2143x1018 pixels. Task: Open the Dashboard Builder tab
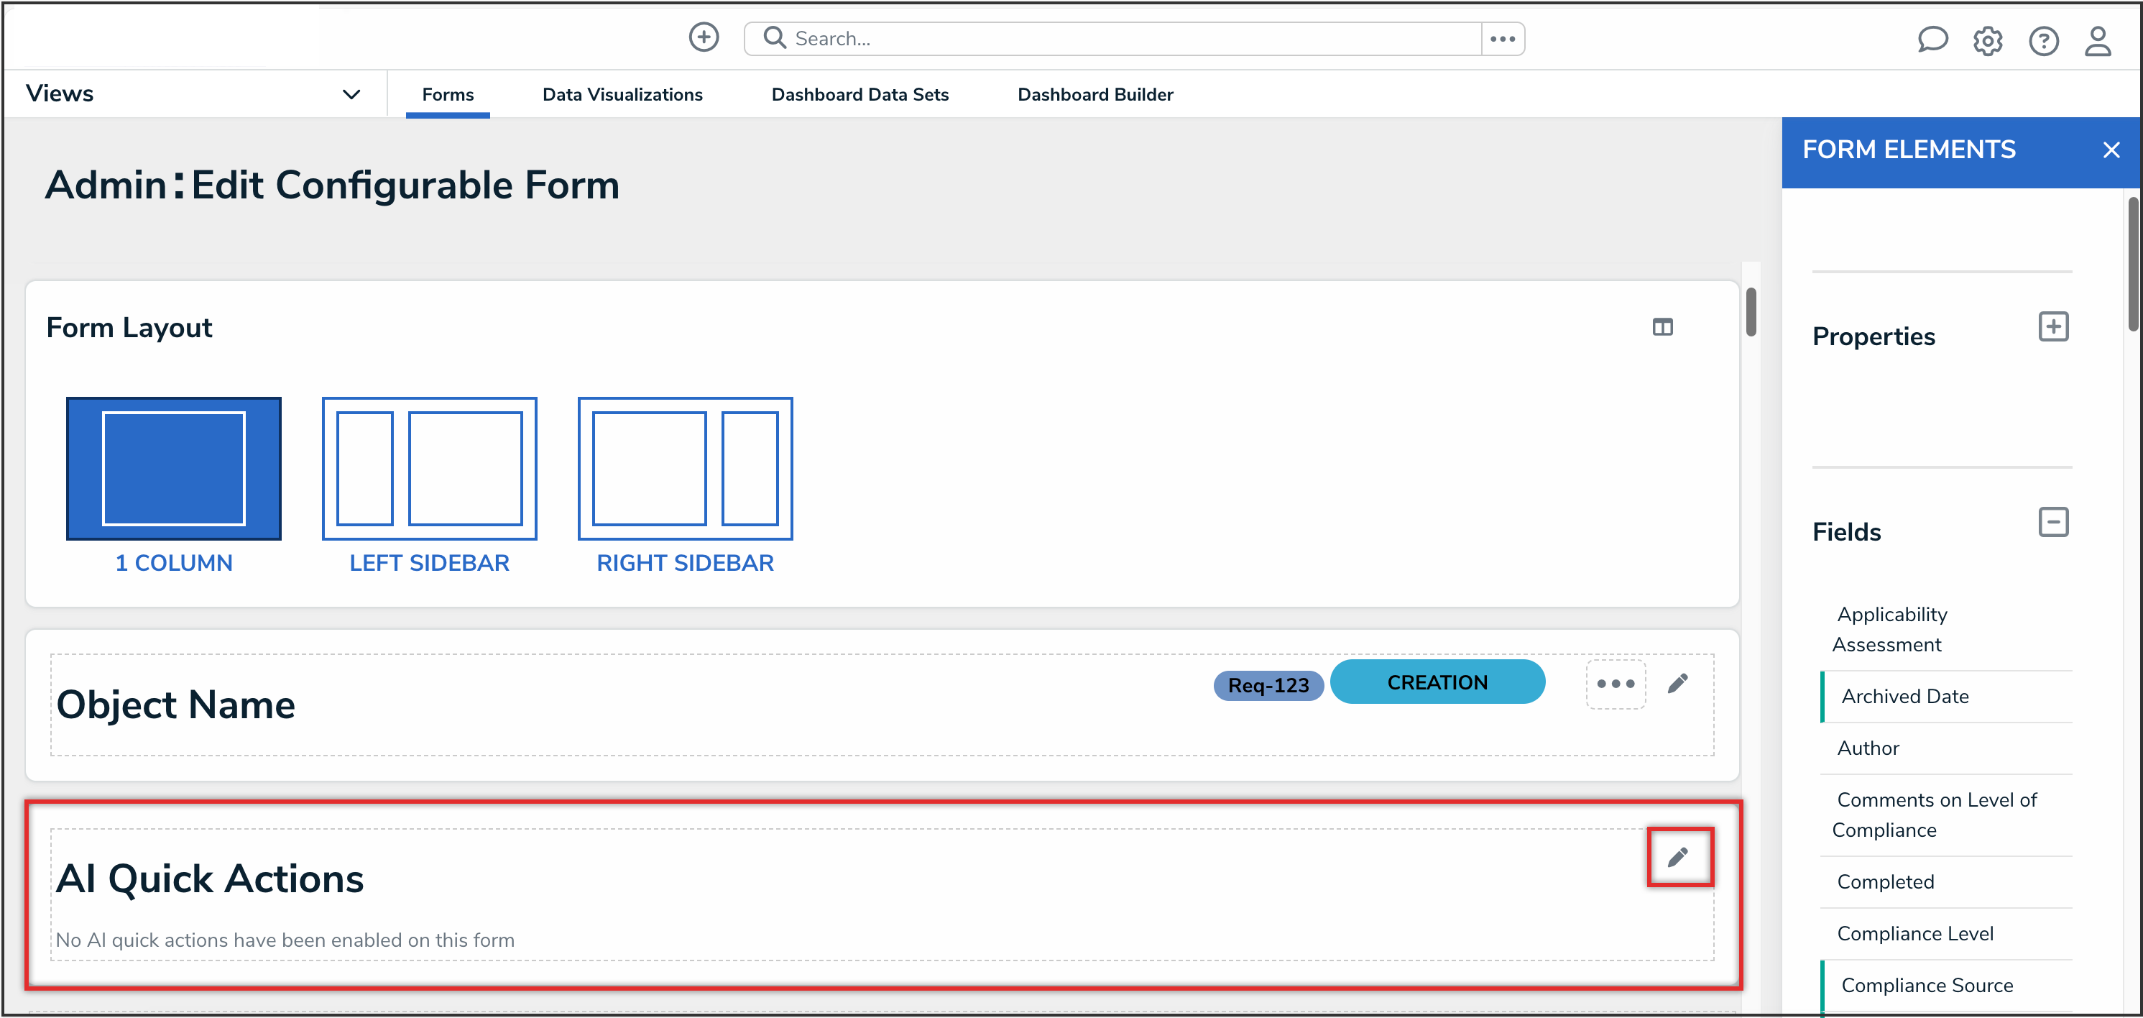(x=1094, y=94)
